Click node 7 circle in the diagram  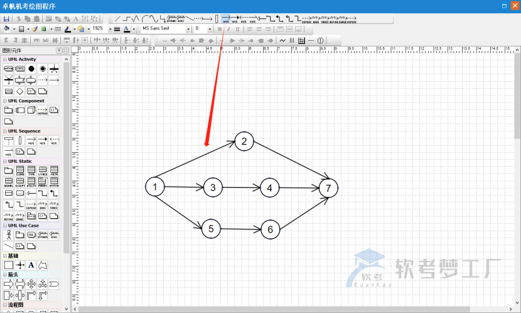coord(328,188)
